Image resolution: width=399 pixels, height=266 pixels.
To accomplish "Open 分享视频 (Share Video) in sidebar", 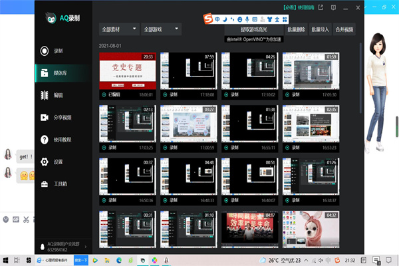I will (x=45, y=118).
